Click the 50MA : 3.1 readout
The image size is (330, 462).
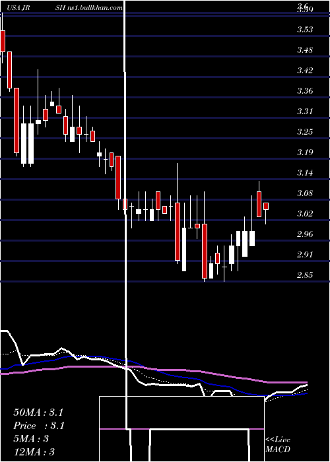coord(38,412)
